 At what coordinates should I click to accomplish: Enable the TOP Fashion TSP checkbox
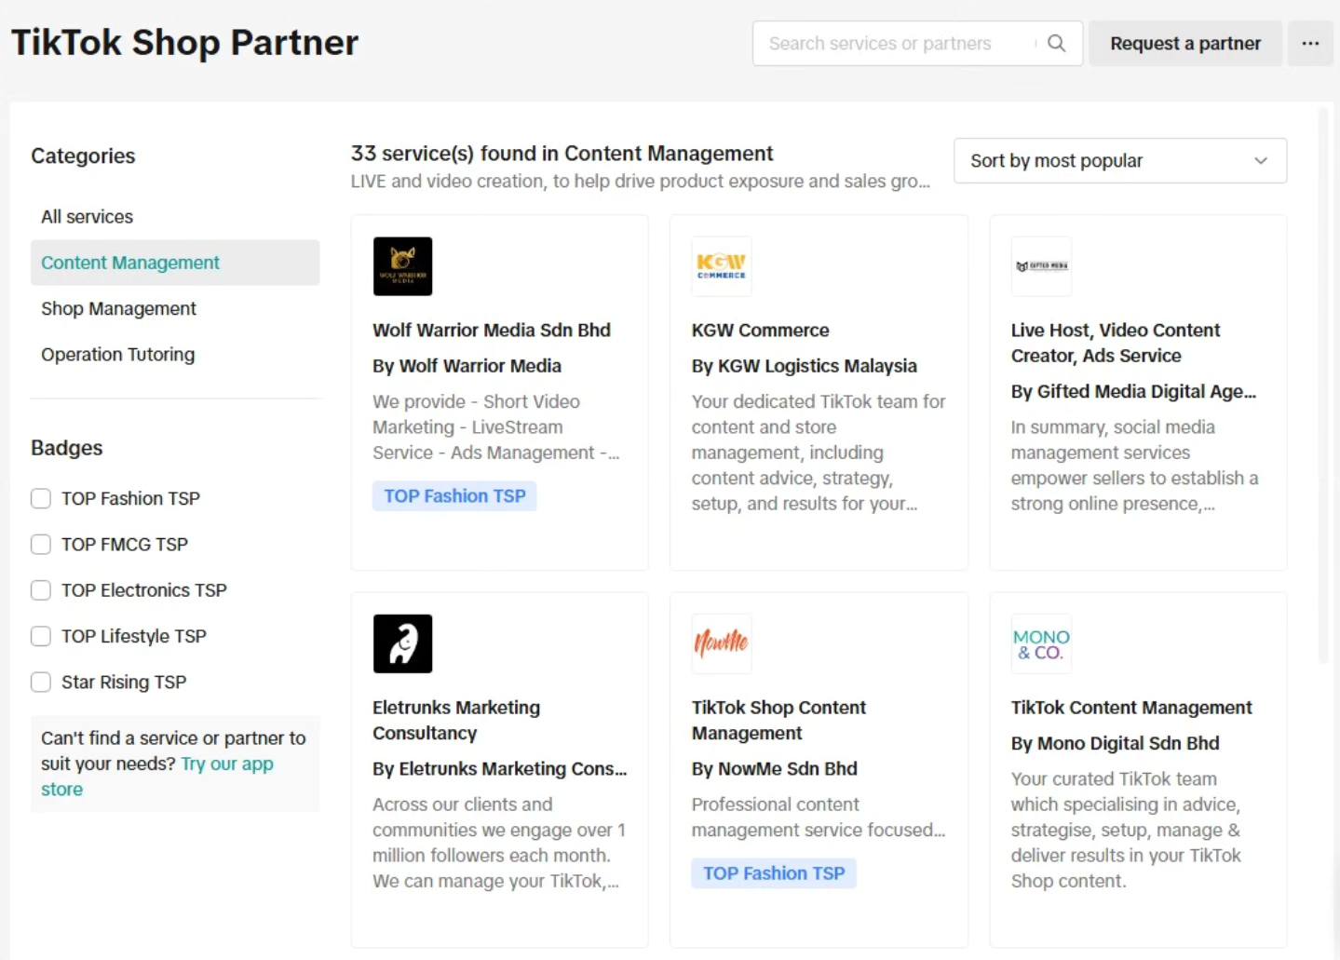41,498
